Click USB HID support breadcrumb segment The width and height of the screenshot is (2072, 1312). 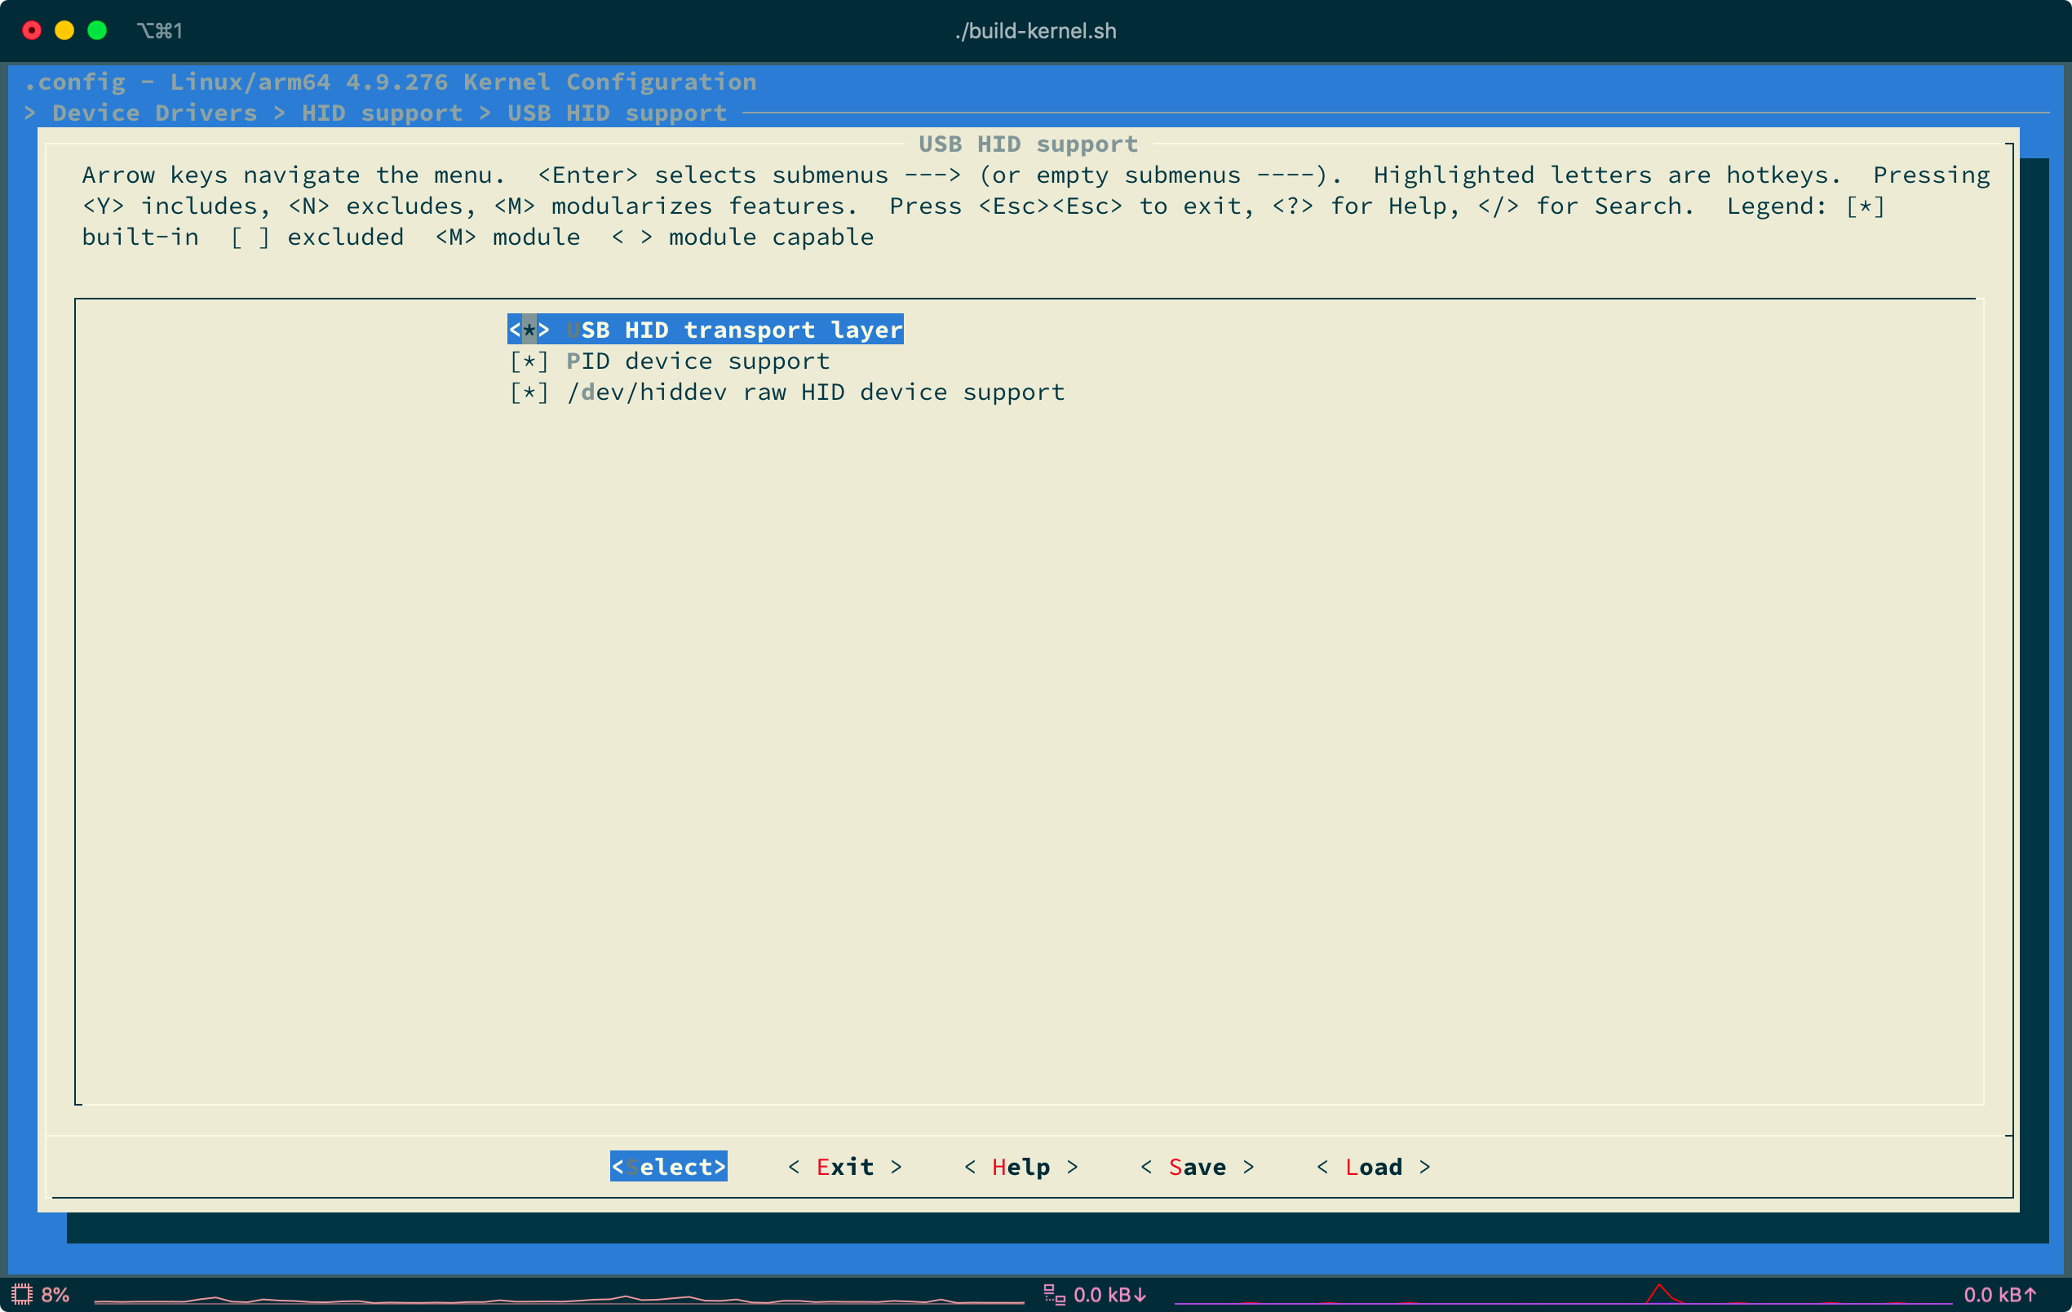tap(617, 113)
